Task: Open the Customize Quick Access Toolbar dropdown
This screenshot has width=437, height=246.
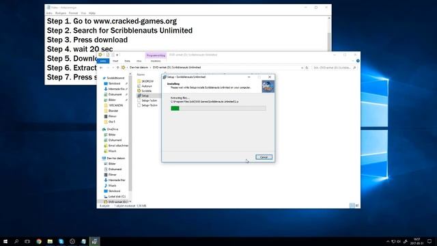Action: click(x=117, y=55)
